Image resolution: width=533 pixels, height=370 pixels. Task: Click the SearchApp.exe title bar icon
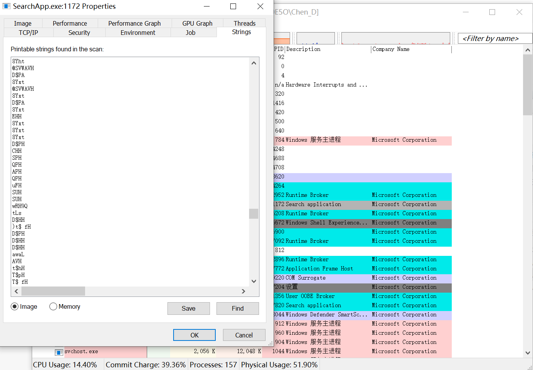click(7, 7)
